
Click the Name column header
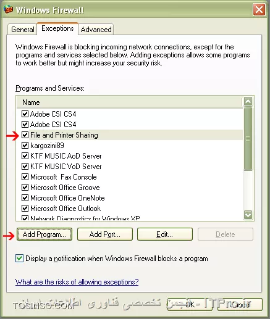(x=129, y=102)
